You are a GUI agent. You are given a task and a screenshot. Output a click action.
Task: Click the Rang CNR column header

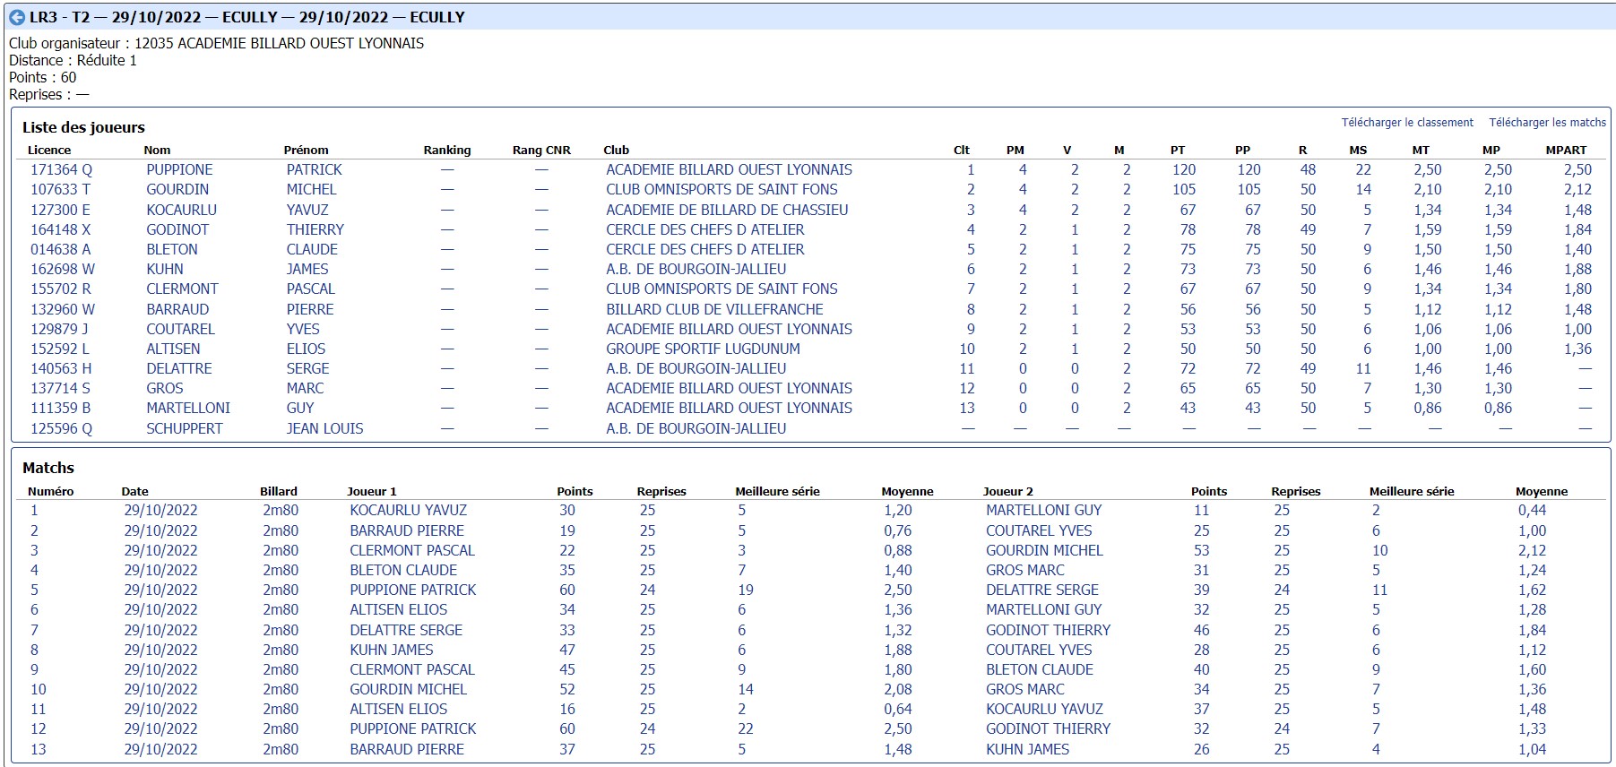point(541,150)
